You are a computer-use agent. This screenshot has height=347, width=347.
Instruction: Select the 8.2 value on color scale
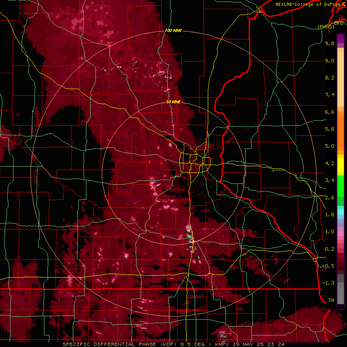(x=330, y=77)
